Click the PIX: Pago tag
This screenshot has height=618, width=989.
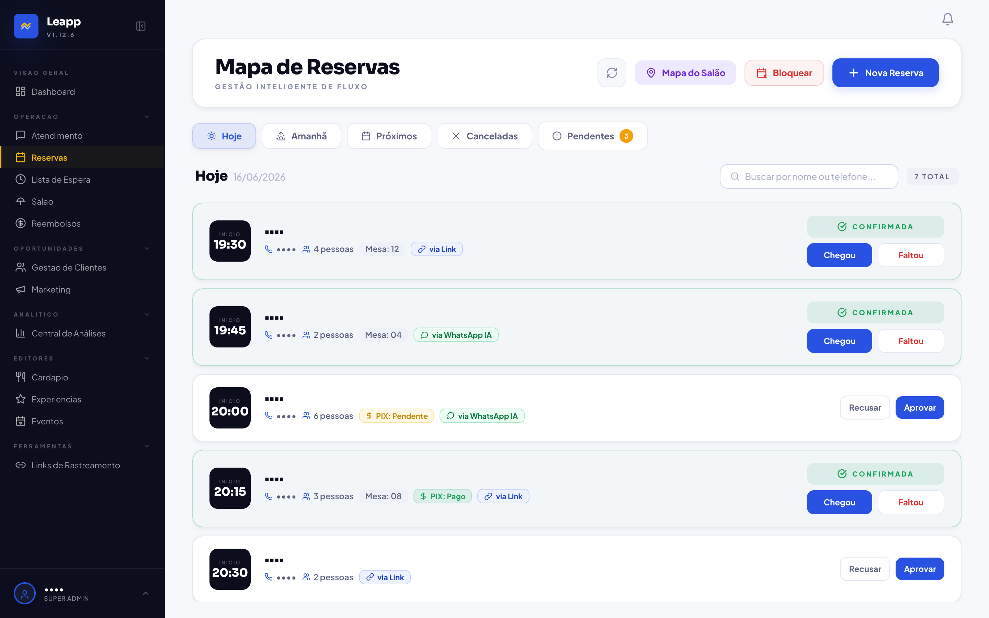click(442, 496)
